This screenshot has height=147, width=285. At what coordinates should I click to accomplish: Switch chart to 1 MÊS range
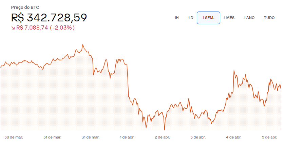[x=229, y=18]
